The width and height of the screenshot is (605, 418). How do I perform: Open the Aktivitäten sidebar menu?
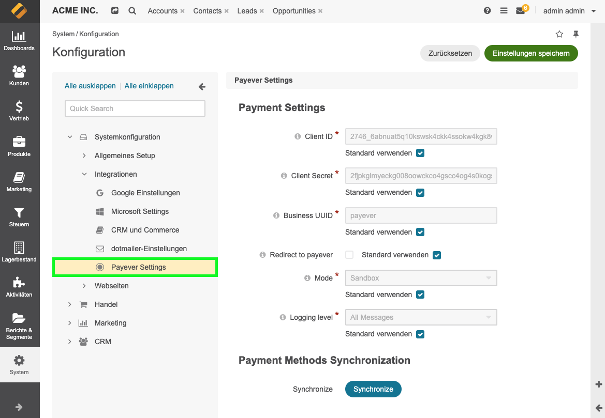19,287
